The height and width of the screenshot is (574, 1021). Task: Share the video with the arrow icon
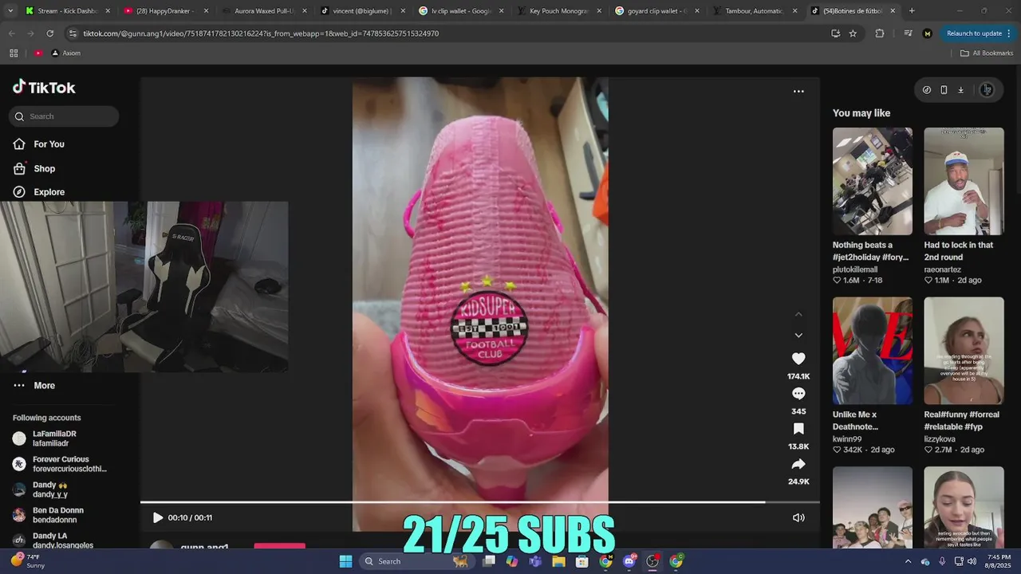[798, 464]
